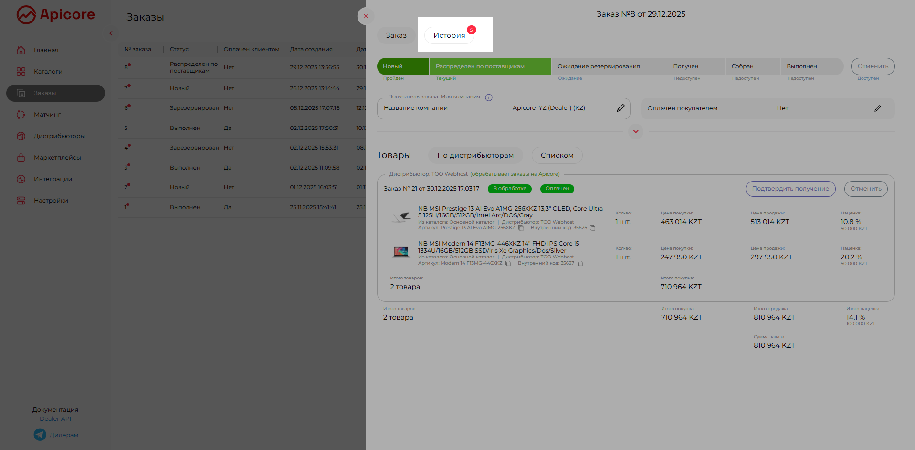Select Ожидание резервирования status step

(598, 66)
